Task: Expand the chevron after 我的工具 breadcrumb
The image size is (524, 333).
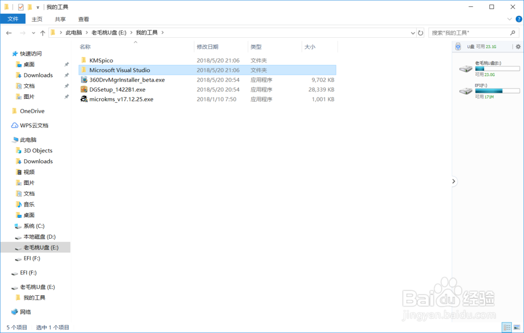Action: (163, 33)
